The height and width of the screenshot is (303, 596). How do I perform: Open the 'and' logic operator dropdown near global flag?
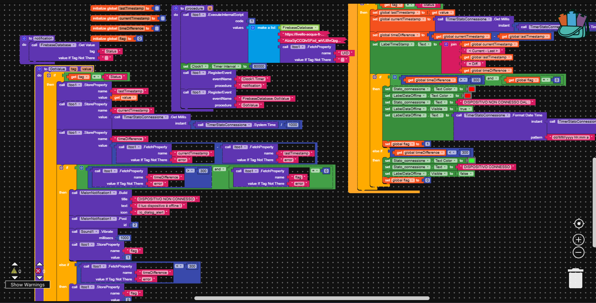click(x=492, y=78)
